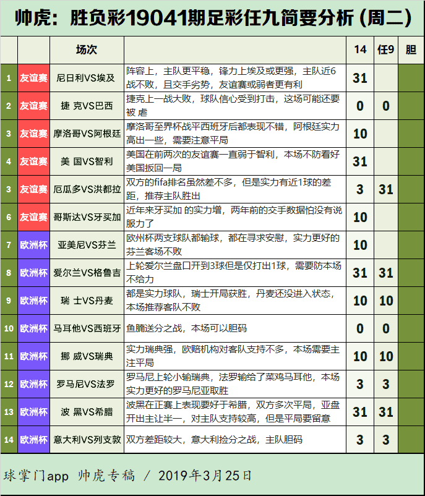Click analysis text 罗马尼上轮小输瑞典

[168, 377]
